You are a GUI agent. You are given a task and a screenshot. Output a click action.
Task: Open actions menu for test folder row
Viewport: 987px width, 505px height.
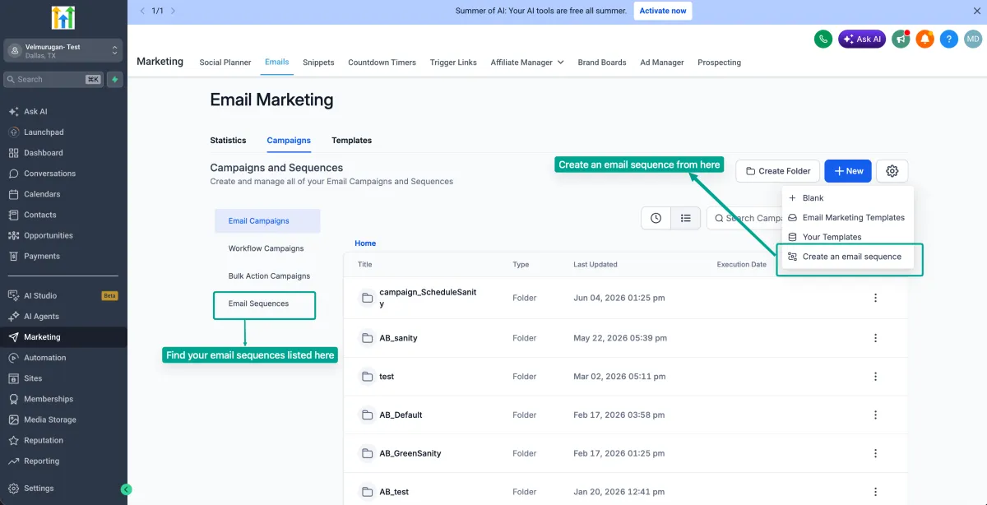[875, 377]
